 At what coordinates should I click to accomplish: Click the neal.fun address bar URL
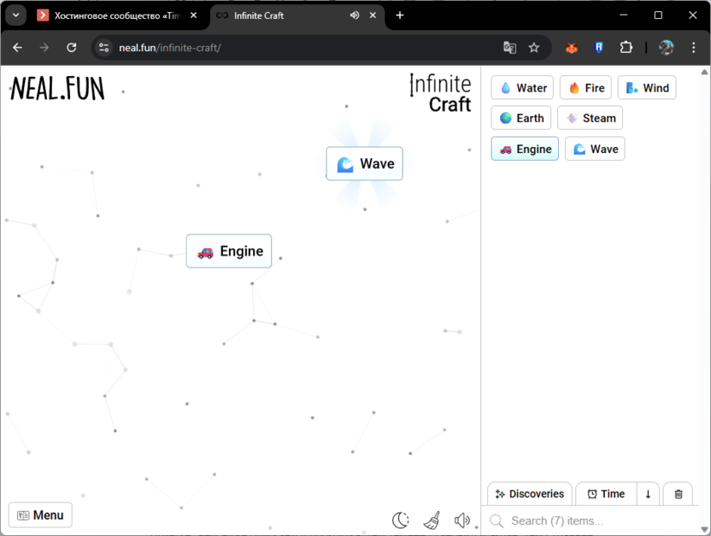coord(169,48)
